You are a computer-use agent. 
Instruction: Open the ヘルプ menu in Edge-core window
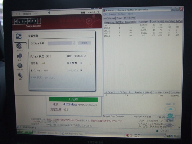click(x=36, y=13)
